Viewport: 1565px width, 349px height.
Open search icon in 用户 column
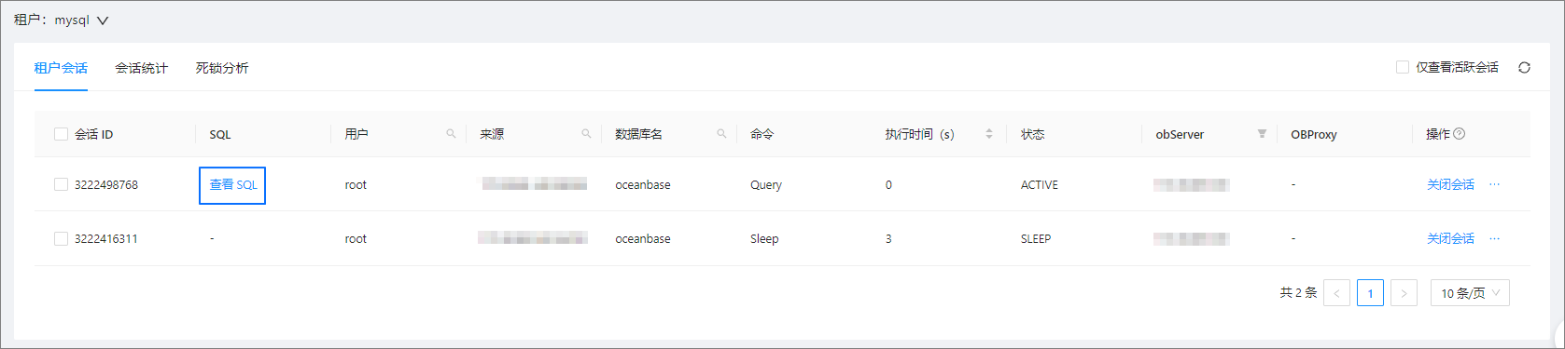click(x=451, y=134)
